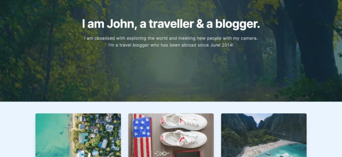Viewport: 342px width, 157px height.
Task: Open the sneakers and flag card
Action: [x=171, y=135]
